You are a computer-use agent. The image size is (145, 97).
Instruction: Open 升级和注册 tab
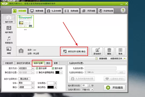click(x=106, y=11)
